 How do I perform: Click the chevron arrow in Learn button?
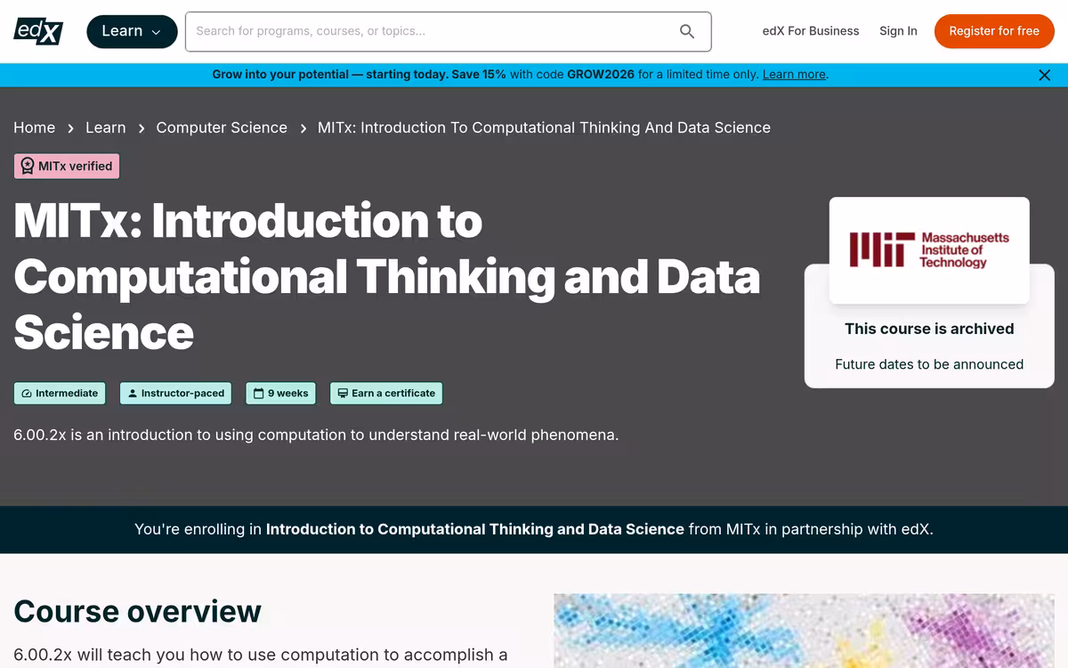click(x=157, y=32)
